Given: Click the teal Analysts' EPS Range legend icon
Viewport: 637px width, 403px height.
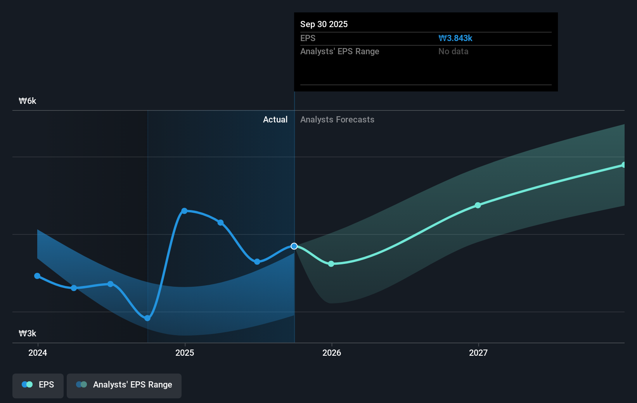Looking at the screenshot, I should pyautogui.click(x=81, y=384).
